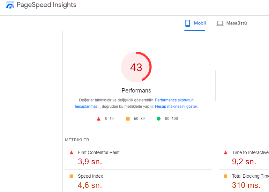Click the mobile phone icon

tap(188, 23)
